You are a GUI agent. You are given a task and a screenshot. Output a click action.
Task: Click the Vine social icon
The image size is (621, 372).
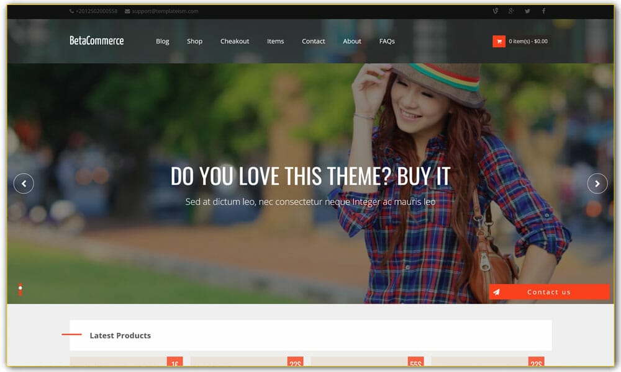[x=496, y=11]
